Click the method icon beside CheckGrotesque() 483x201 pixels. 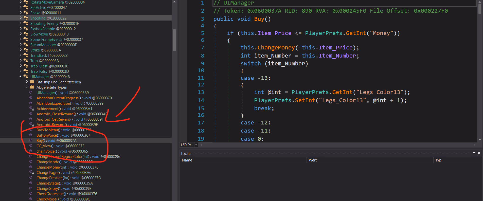31,194
